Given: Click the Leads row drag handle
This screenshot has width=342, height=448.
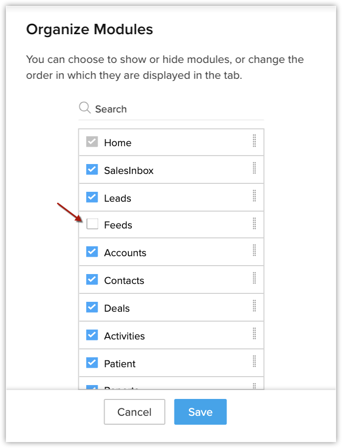Looking at the screenshot, I should pyautogui.click(x=254, y=196).
